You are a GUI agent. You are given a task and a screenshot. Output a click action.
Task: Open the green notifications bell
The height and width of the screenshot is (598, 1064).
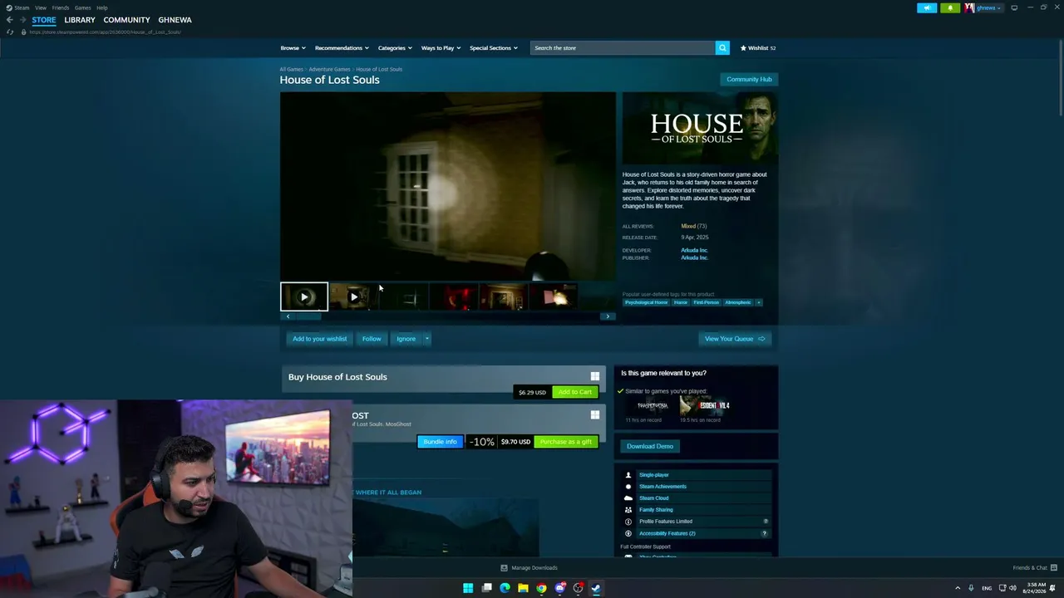pos(950,7)
